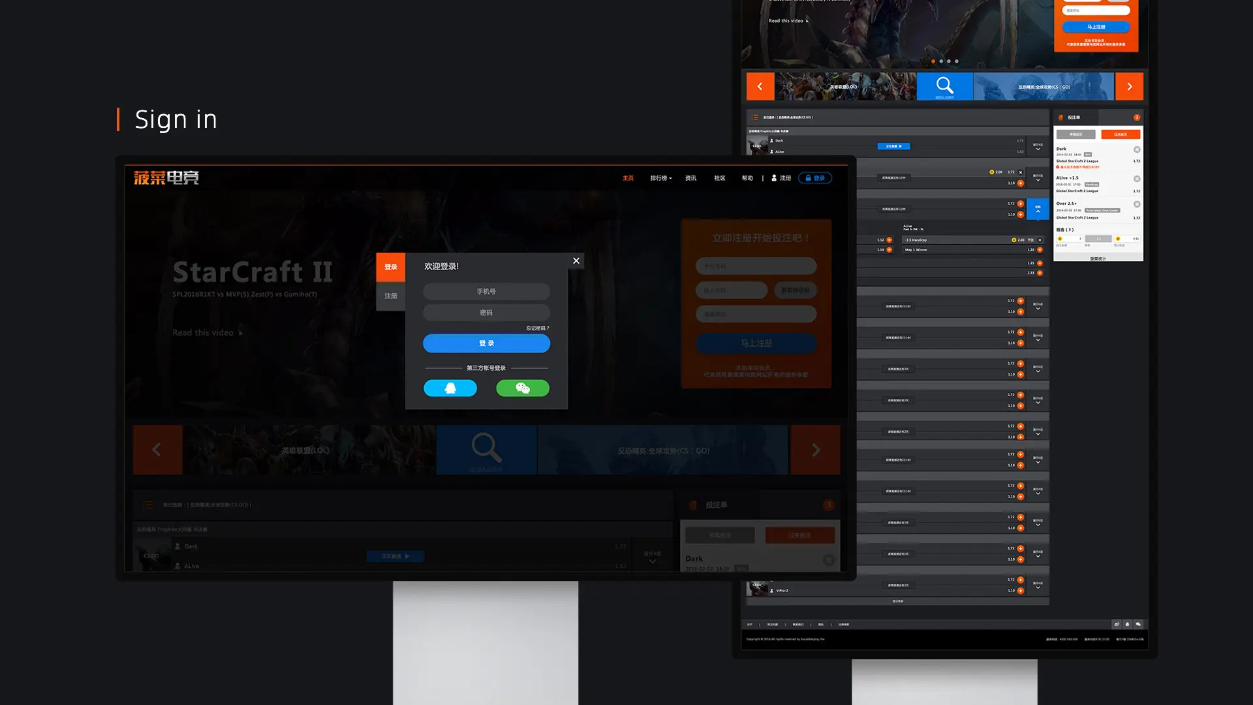Sign in with WeChat green button
The width and height of the screenshot is (1253, 705).
[x=523, y=388]
